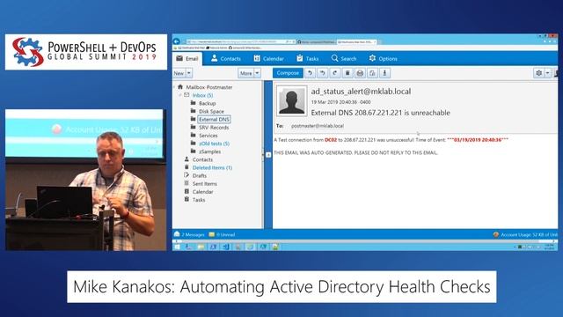
Task: Open the zSamples folder
Action: 209,151
